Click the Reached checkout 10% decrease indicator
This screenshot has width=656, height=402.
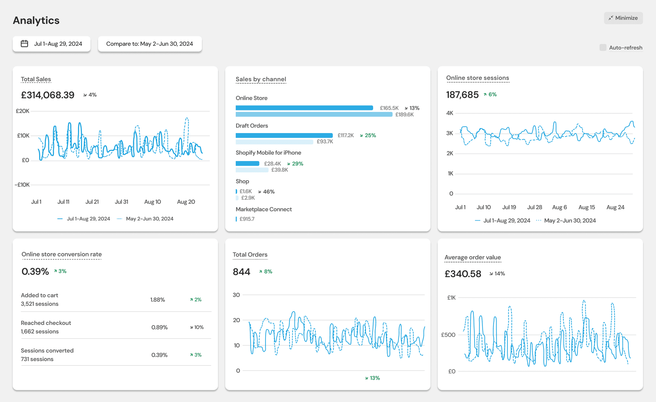pyautogui.click(x=197, y=327)
